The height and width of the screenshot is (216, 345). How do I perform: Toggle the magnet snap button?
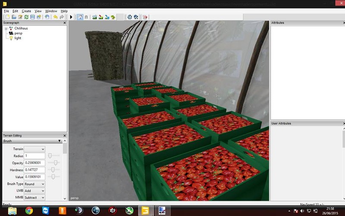click(x=86, y=17)
